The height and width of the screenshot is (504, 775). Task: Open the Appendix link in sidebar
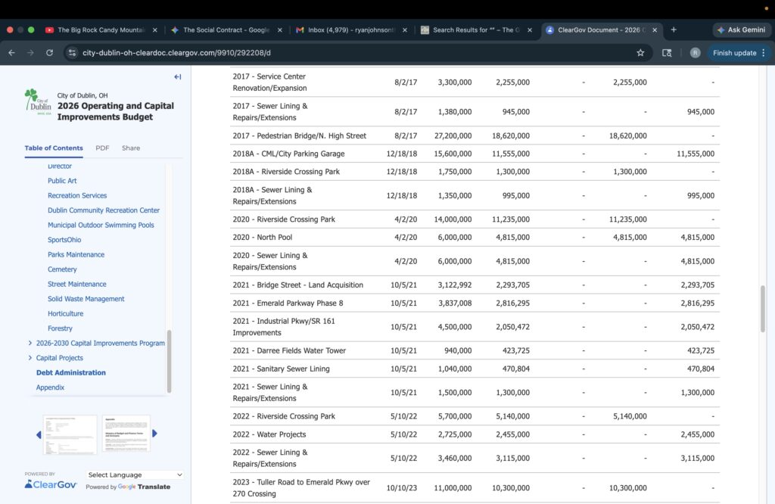point(50,387)
